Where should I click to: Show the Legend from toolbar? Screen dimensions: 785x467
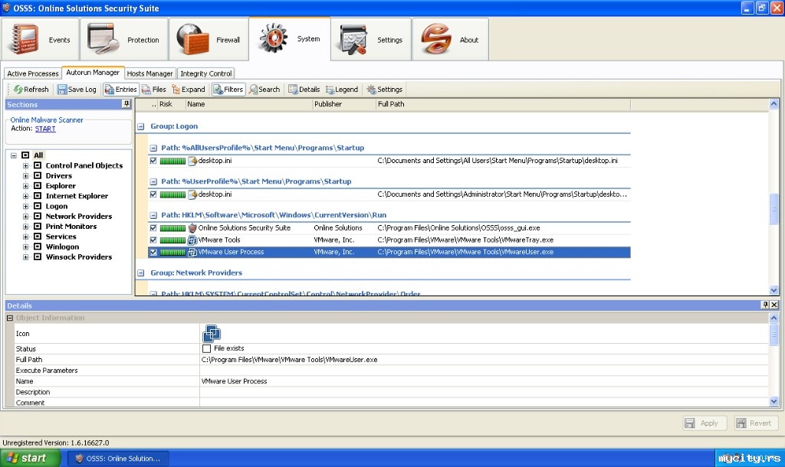pos(330,90)
